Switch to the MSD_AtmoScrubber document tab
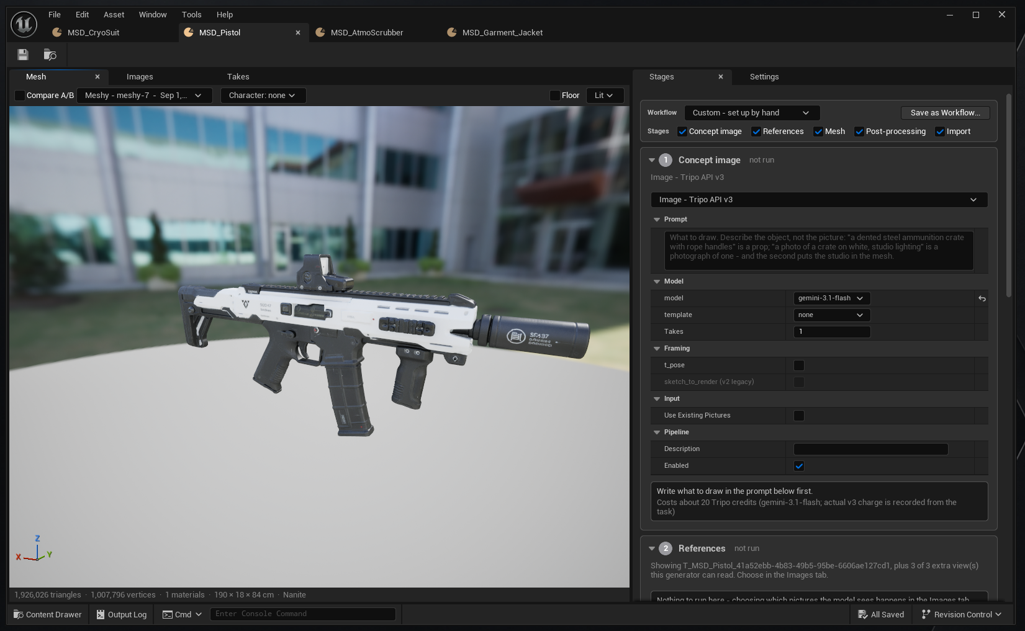This screenshot has width=1025, height=631. click(x=367, y=32)
